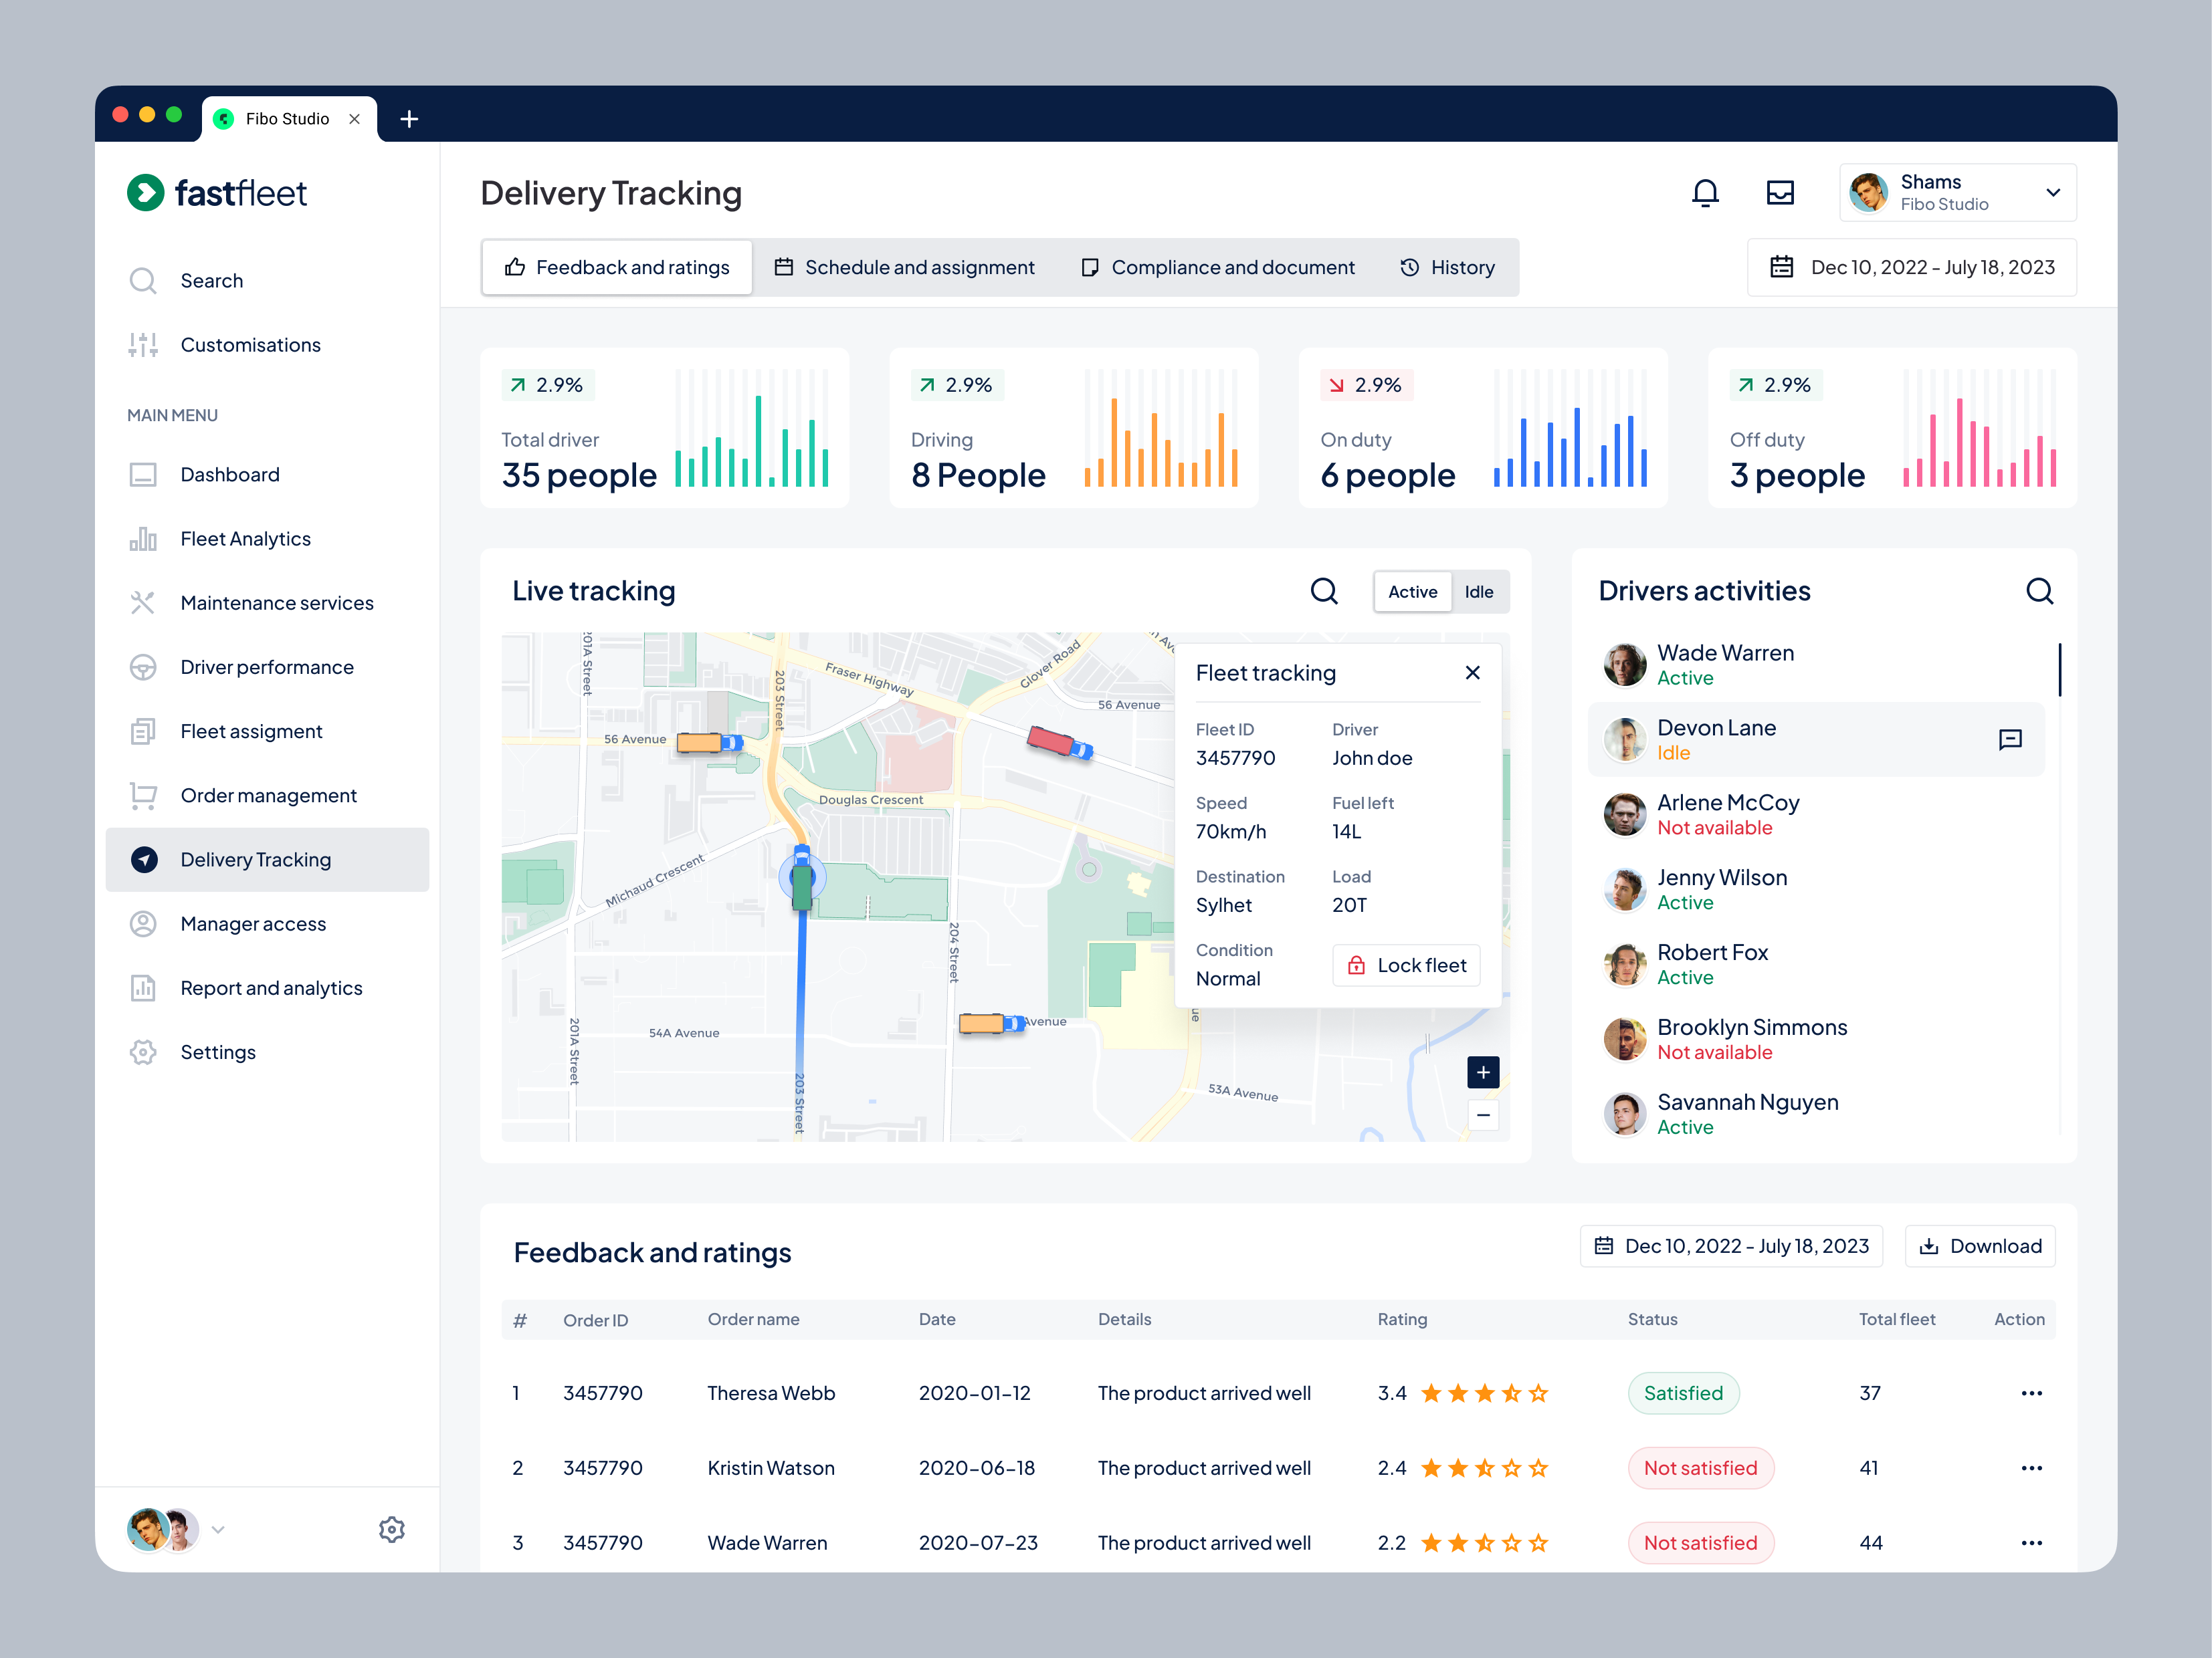Switch to the History tab

1447,267
